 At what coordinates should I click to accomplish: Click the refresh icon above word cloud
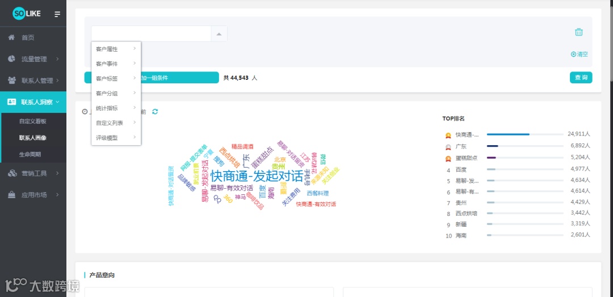[x=155, y=112]
